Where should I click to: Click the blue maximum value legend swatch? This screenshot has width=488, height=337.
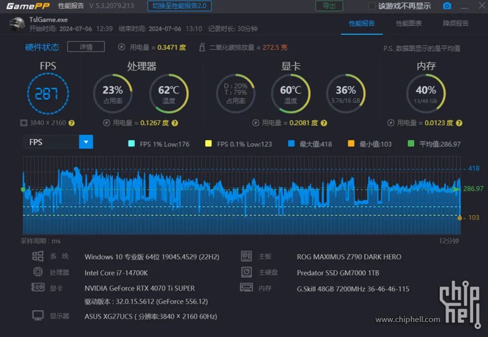(x=291, y=144)
